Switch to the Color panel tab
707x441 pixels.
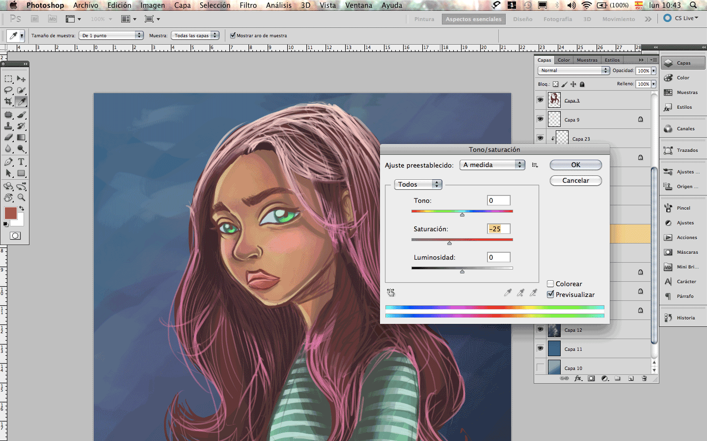pyautogui.click(x=564, y=60)
